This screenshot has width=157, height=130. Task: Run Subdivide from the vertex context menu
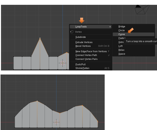pyautogui.click(x=80, y=37)
